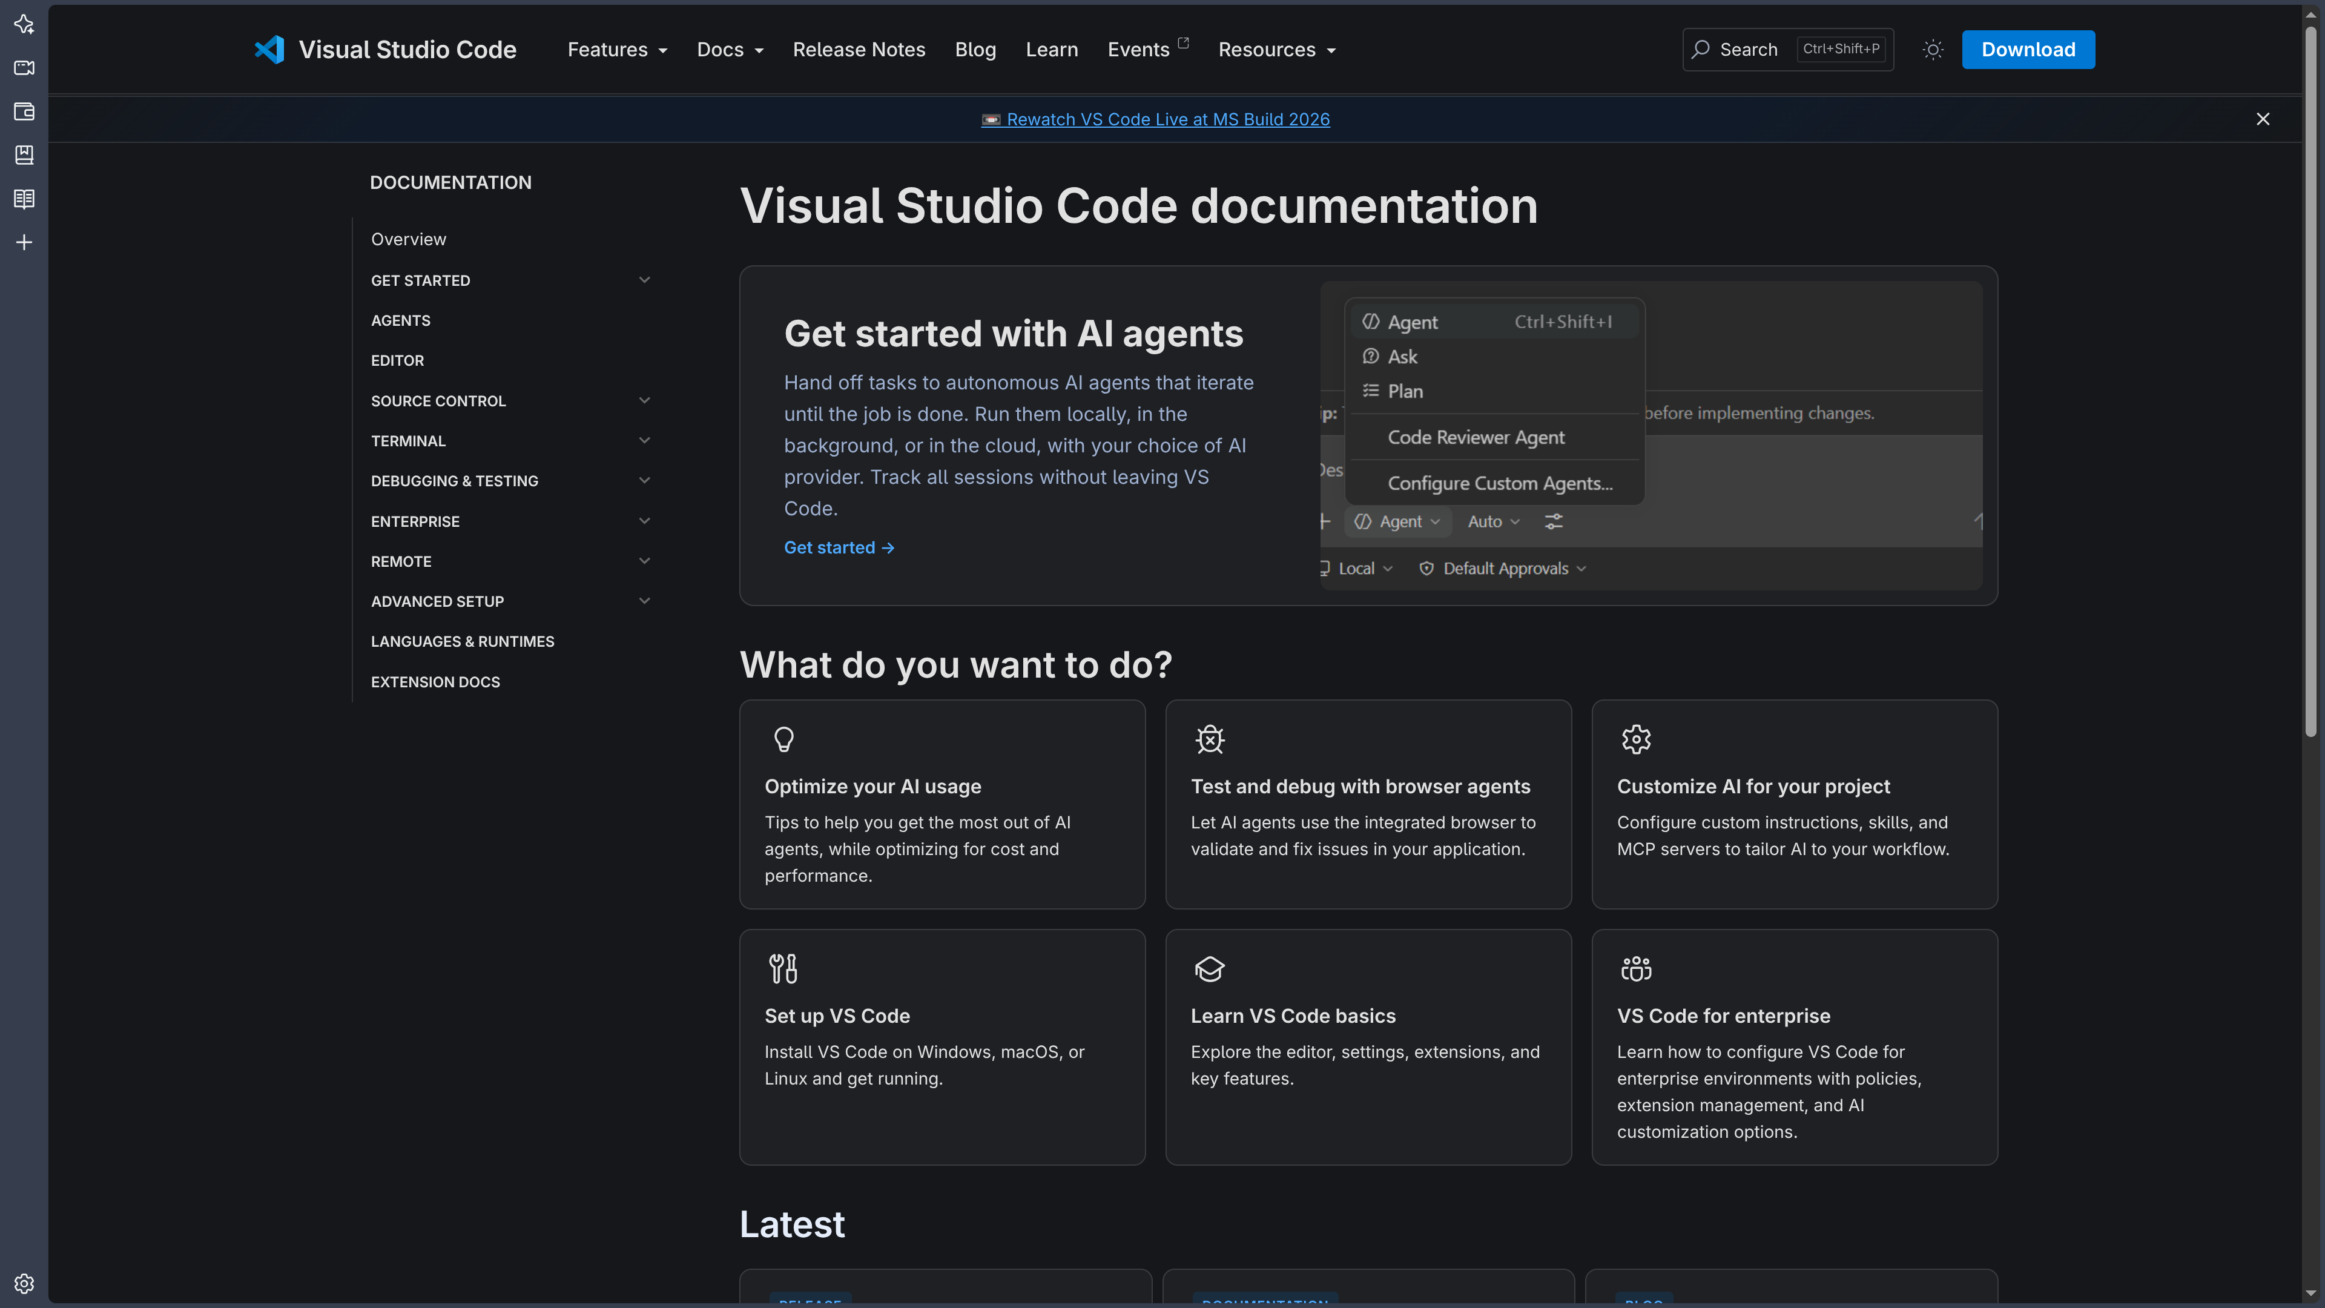Open the EDITOR docs section
Viewport: 2325px width, 1308px height.
(x=397, y=360)
